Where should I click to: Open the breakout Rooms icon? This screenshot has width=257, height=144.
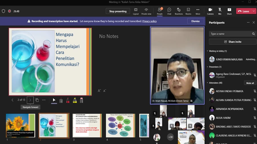click(x=188, y=11)
